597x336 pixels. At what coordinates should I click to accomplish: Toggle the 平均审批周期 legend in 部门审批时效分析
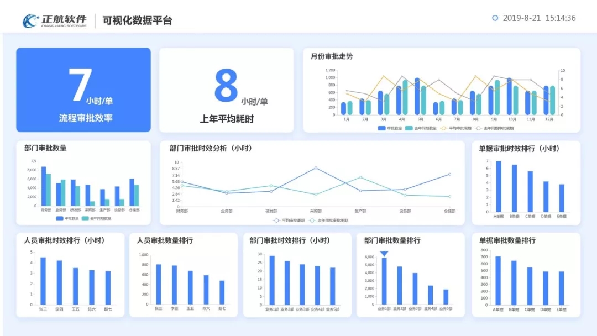[x=289, y=221]
